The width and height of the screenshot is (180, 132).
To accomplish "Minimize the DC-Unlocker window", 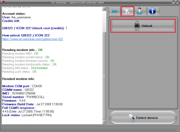I will click(173, 2).
